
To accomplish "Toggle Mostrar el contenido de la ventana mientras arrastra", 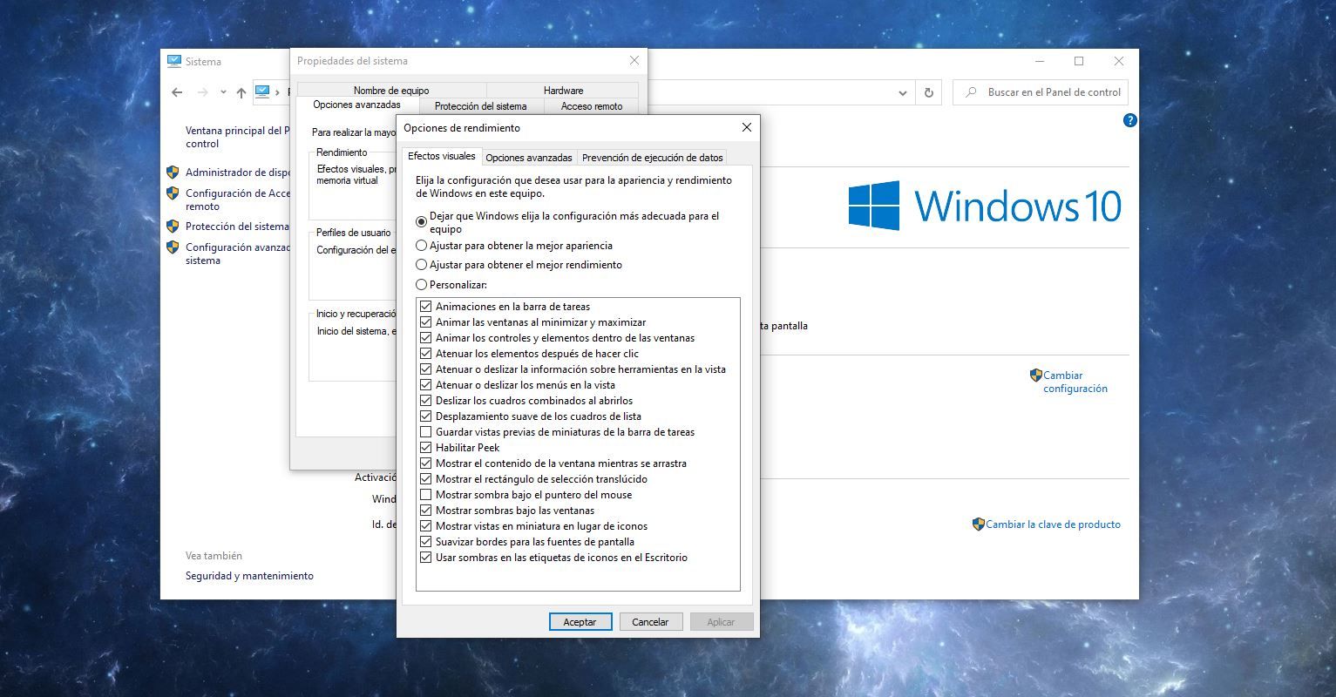I will [x=426, y=464].
